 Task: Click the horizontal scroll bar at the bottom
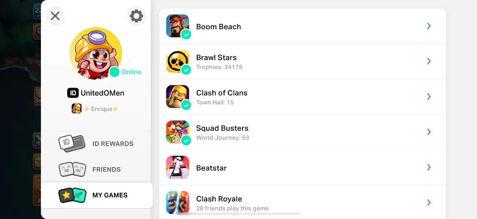(x=238, y=214)
